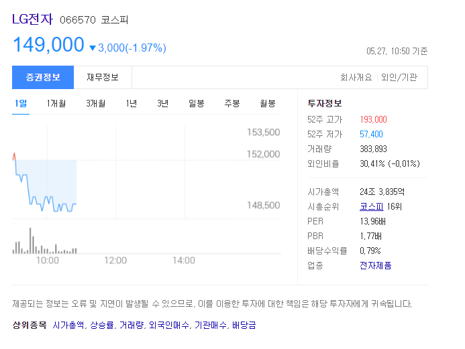Image resolution: width=465 pixels, height=349 pixels.
Task: Click the PBR value 1.77배
Action: [x=370, y=236]
